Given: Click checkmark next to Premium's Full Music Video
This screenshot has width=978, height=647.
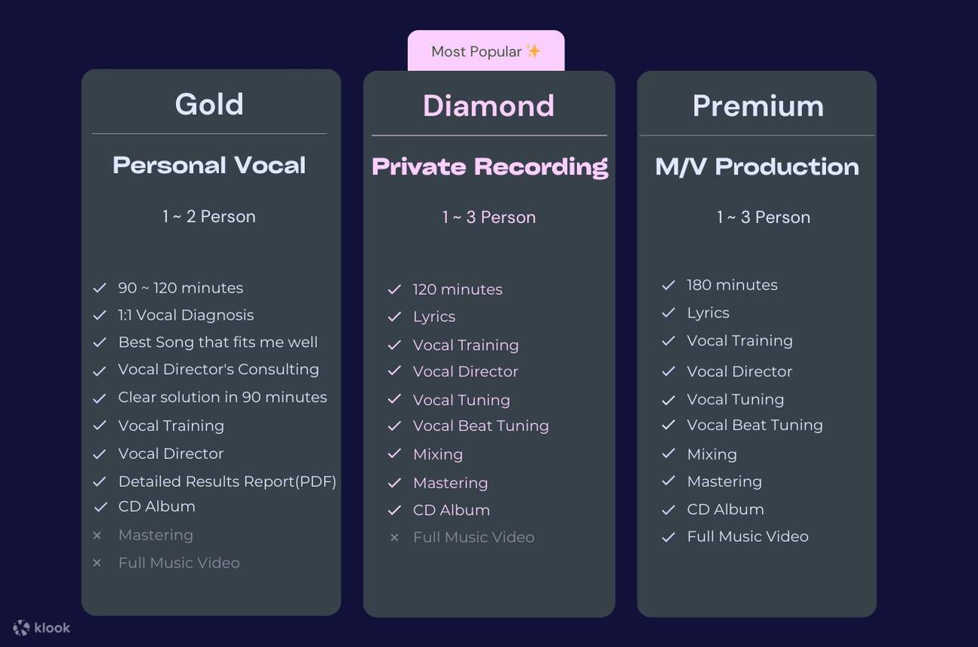Looking at the screenshot, I should [x=668, y=537].
